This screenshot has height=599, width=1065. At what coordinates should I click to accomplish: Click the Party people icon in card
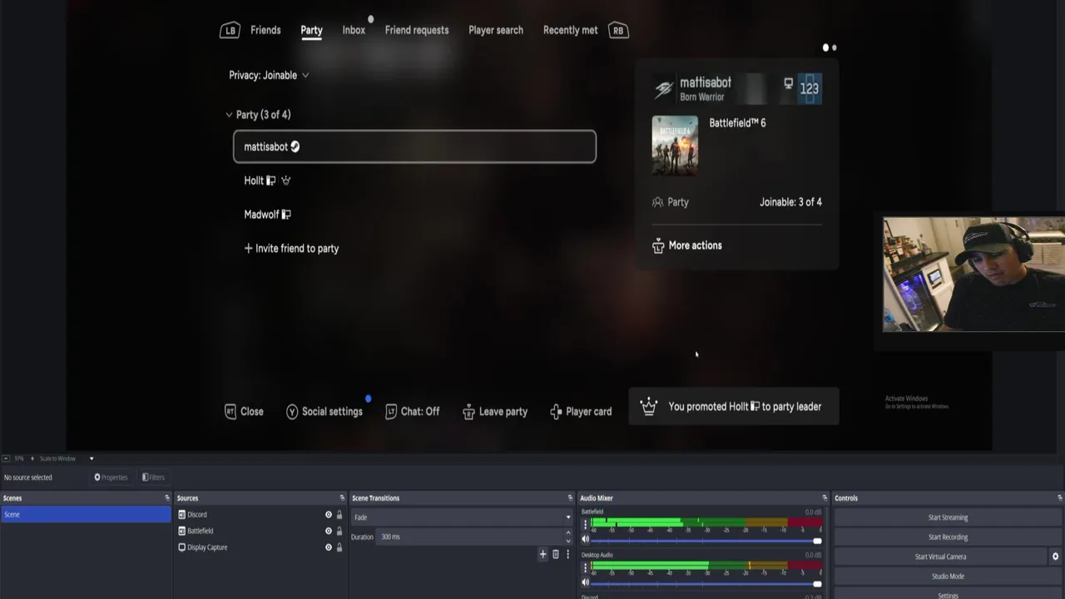click(x=658, y=202)
